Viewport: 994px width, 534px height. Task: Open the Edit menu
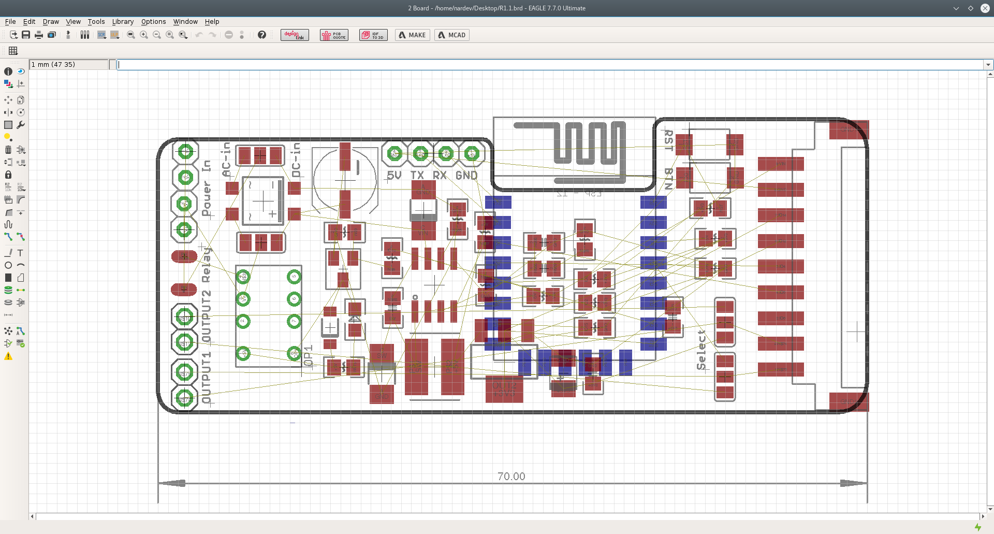tap(29, 21)
